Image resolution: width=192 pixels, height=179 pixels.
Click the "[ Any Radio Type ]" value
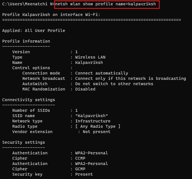(98, 126)
